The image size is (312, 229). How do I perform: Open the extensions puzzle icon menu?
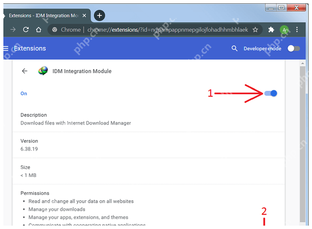(271, 30)
